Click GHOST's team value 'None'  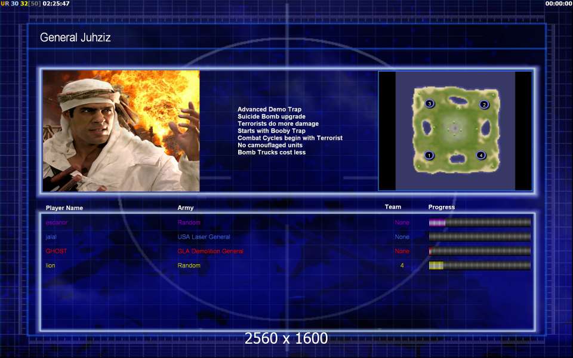coord(402,251)
